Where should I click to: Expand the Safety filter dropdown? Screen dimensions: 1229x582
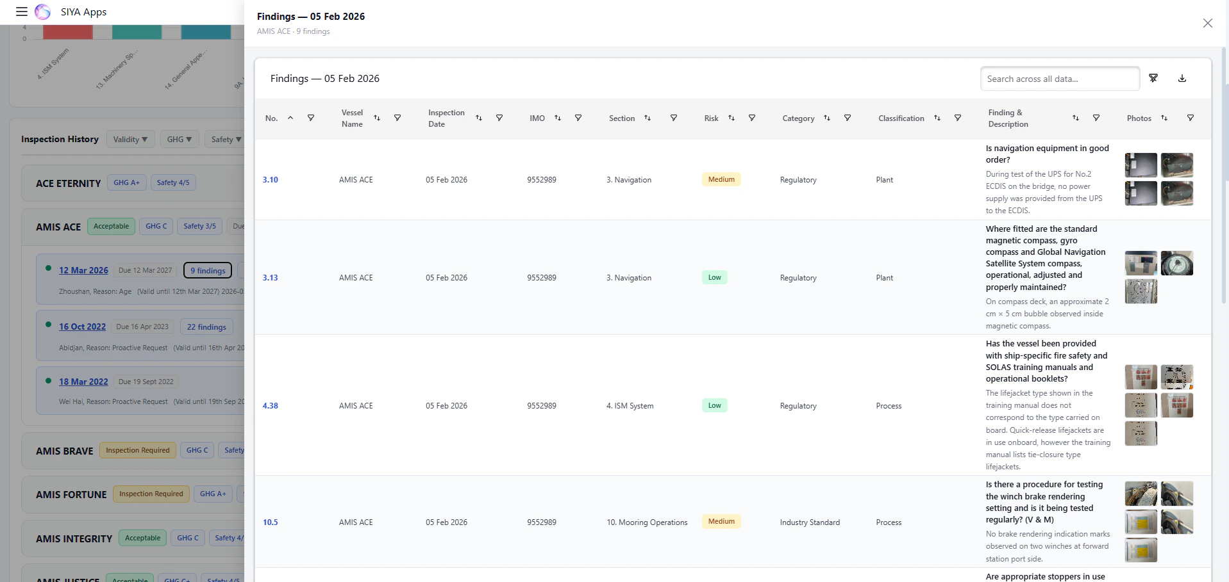[224, 139]
